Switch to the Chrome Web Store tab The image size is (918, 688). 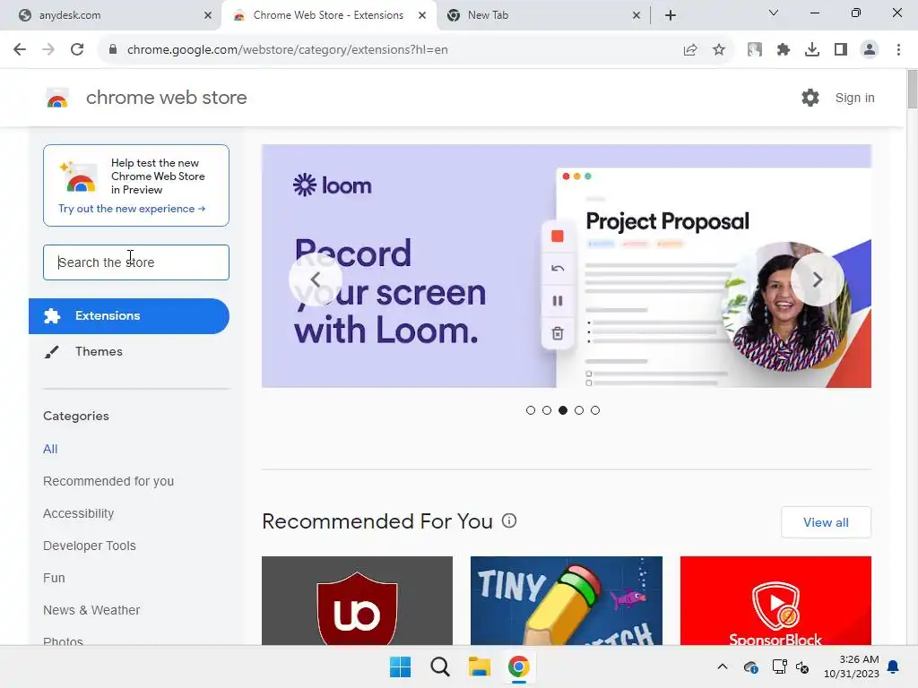point(329,15)
